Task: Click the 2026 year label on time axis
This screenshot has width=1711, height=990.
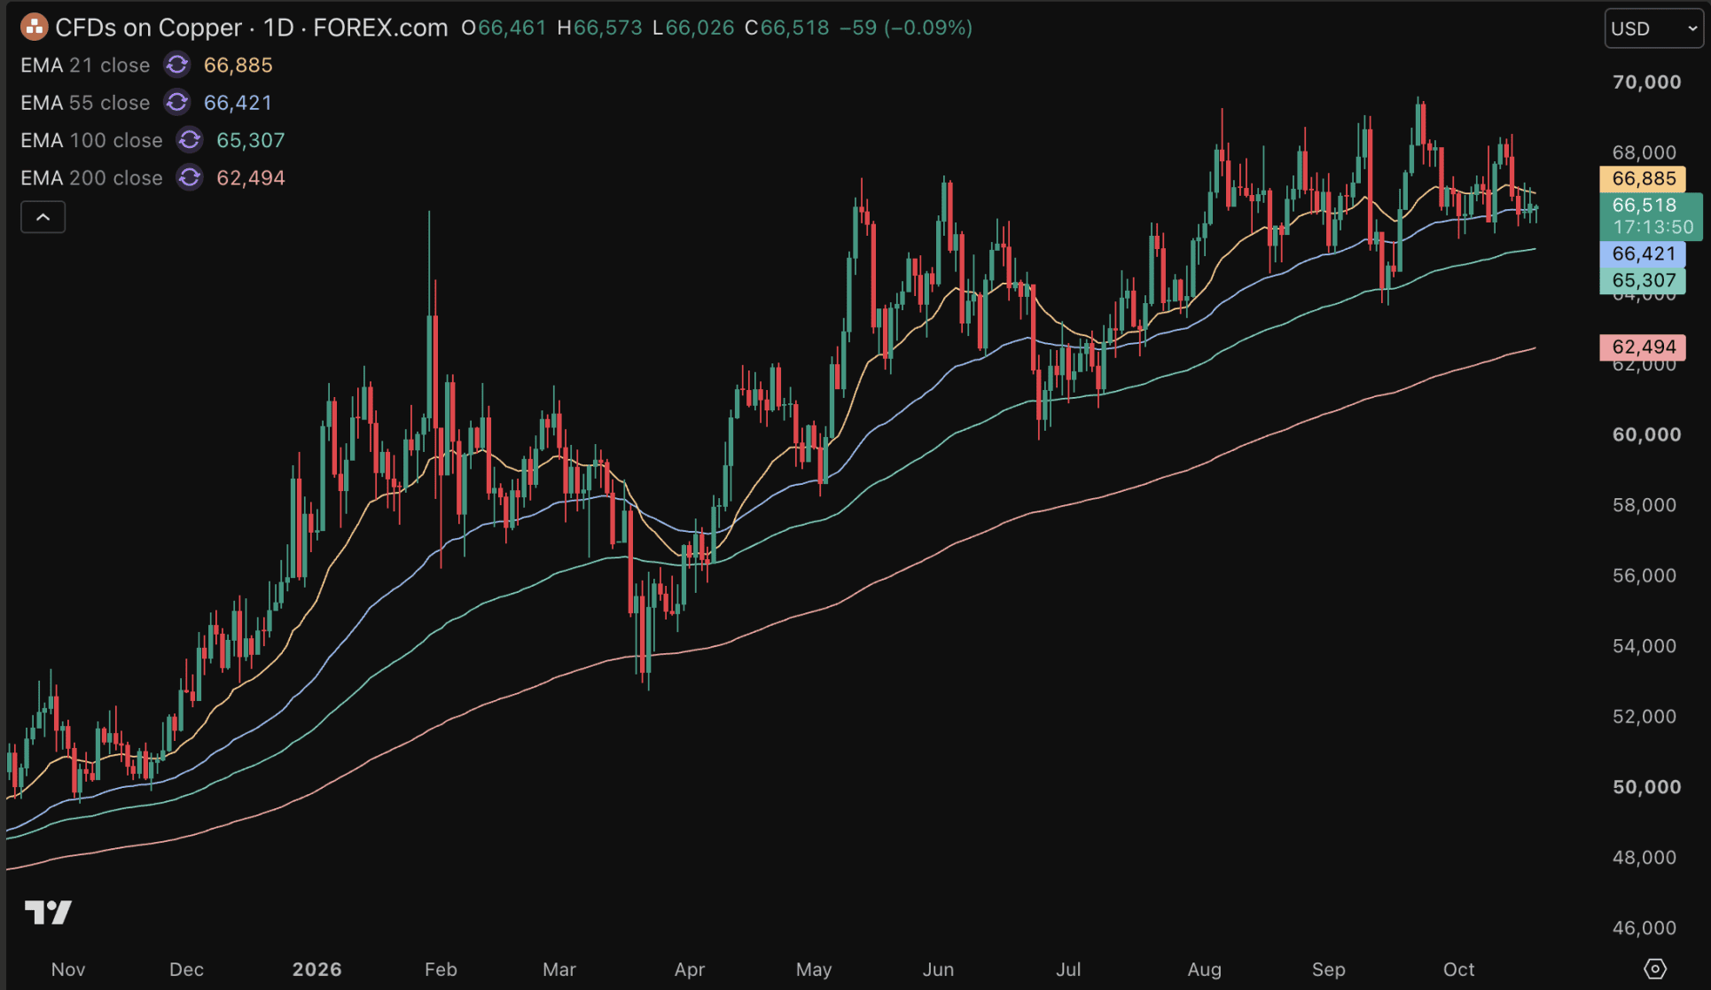Action: [x=316, y=970]
